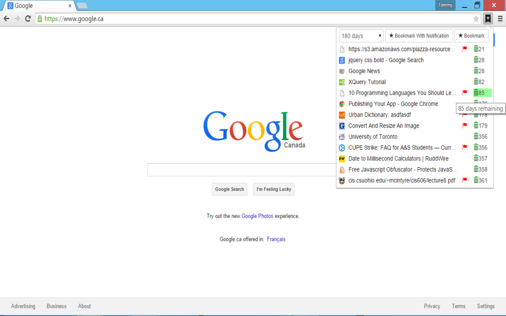The width and height of the screenshot is (506, 316).
Task: Open the Privacy footer link
Action: (432, 306)
